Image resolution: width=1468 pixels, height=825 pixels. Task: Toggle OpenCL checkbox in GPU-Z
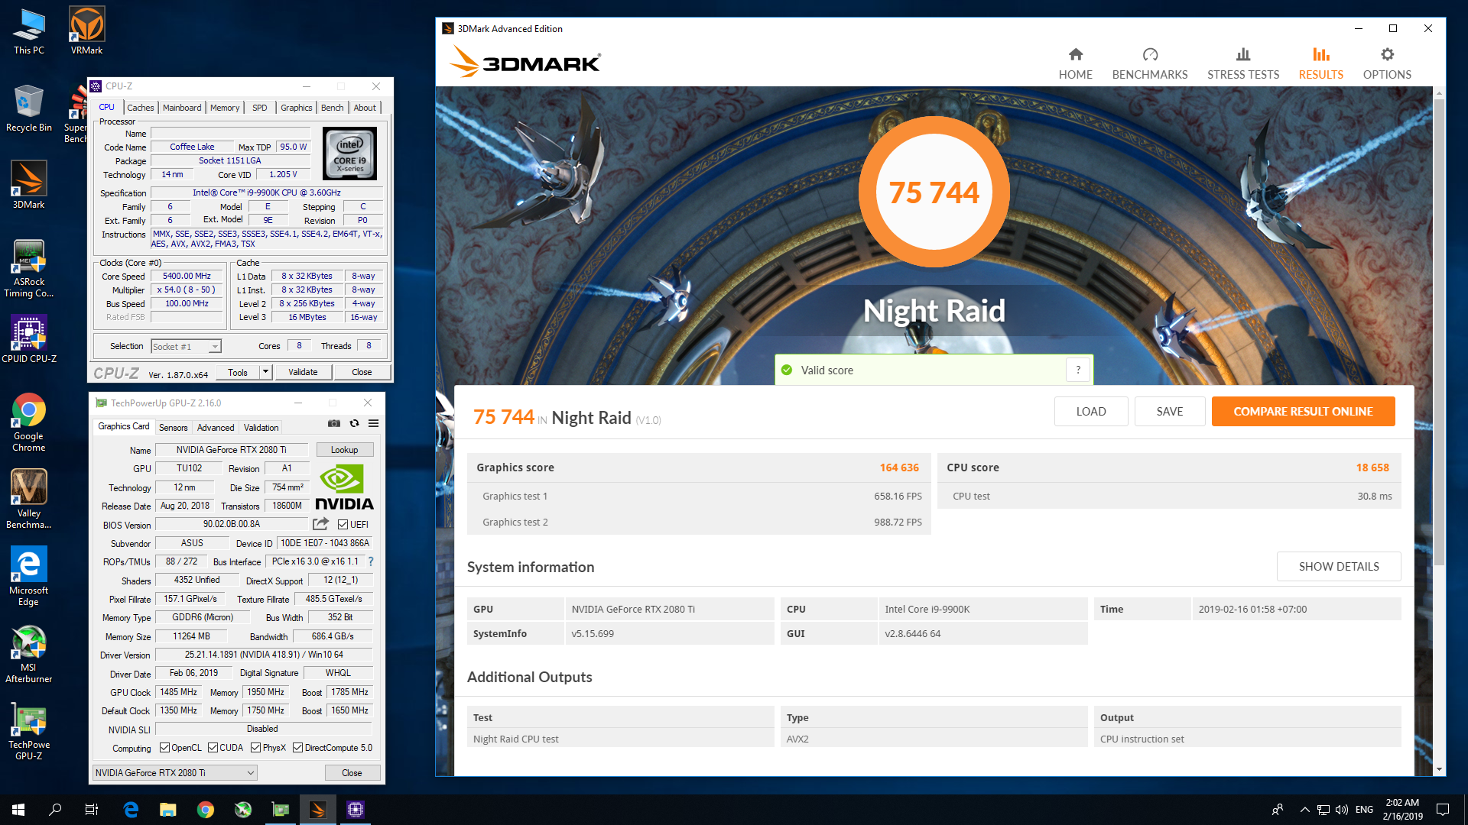point(164,748)
